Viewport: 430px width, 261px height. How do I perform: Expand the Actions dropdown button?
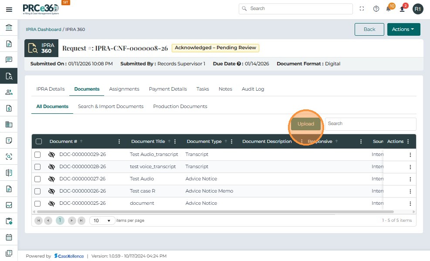point(403,29)
